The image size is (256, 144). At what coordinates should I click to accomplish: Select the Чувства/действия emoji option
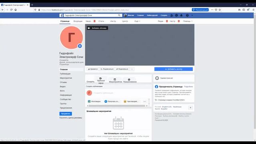pyautogui.click(x=131, y=101)
